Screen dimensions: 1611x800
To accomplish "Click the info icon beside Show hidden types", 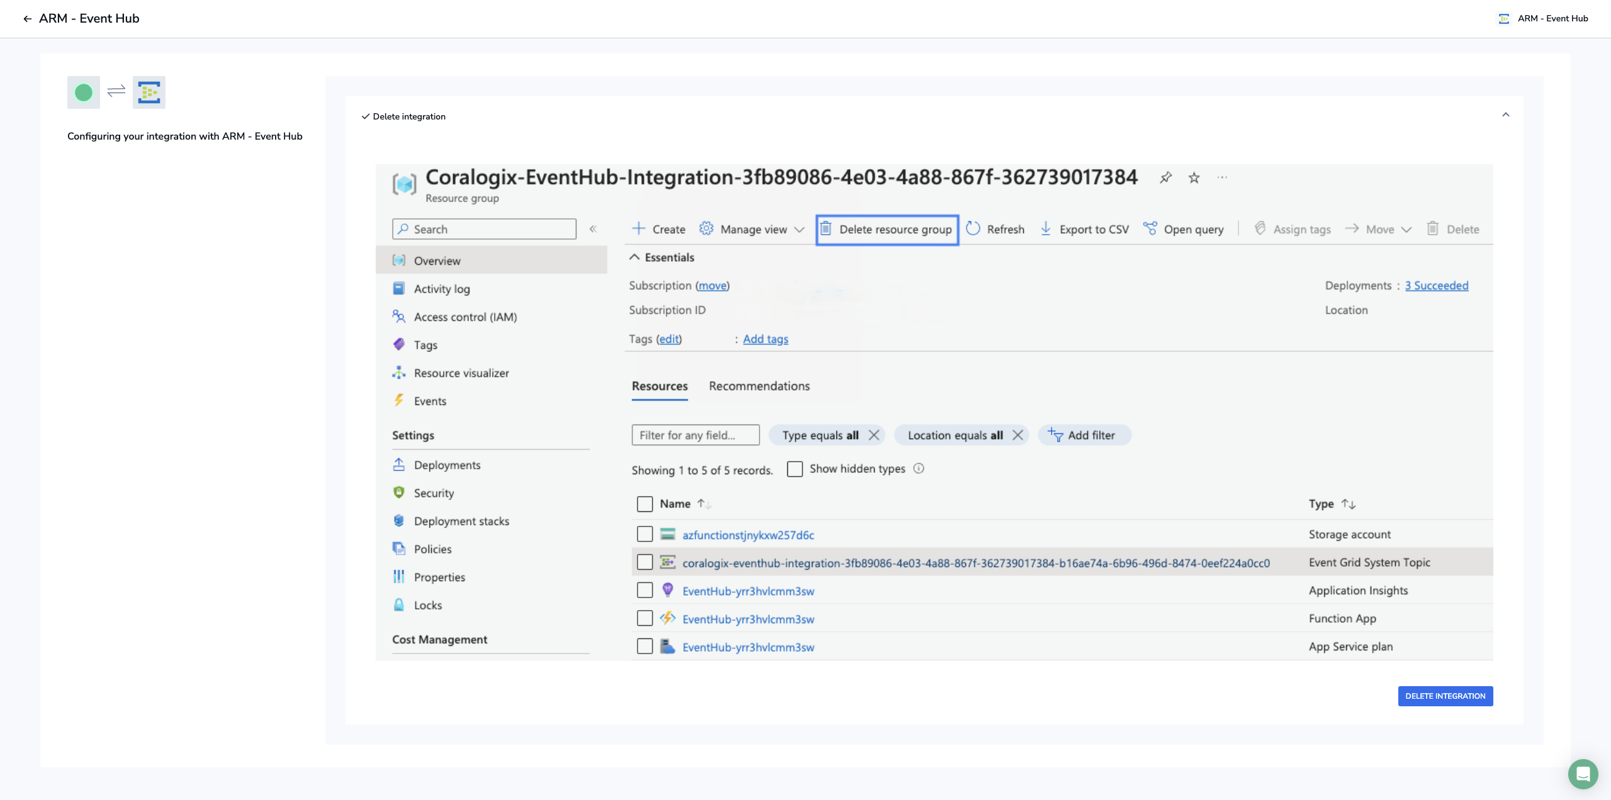I will tap(919, 468).
